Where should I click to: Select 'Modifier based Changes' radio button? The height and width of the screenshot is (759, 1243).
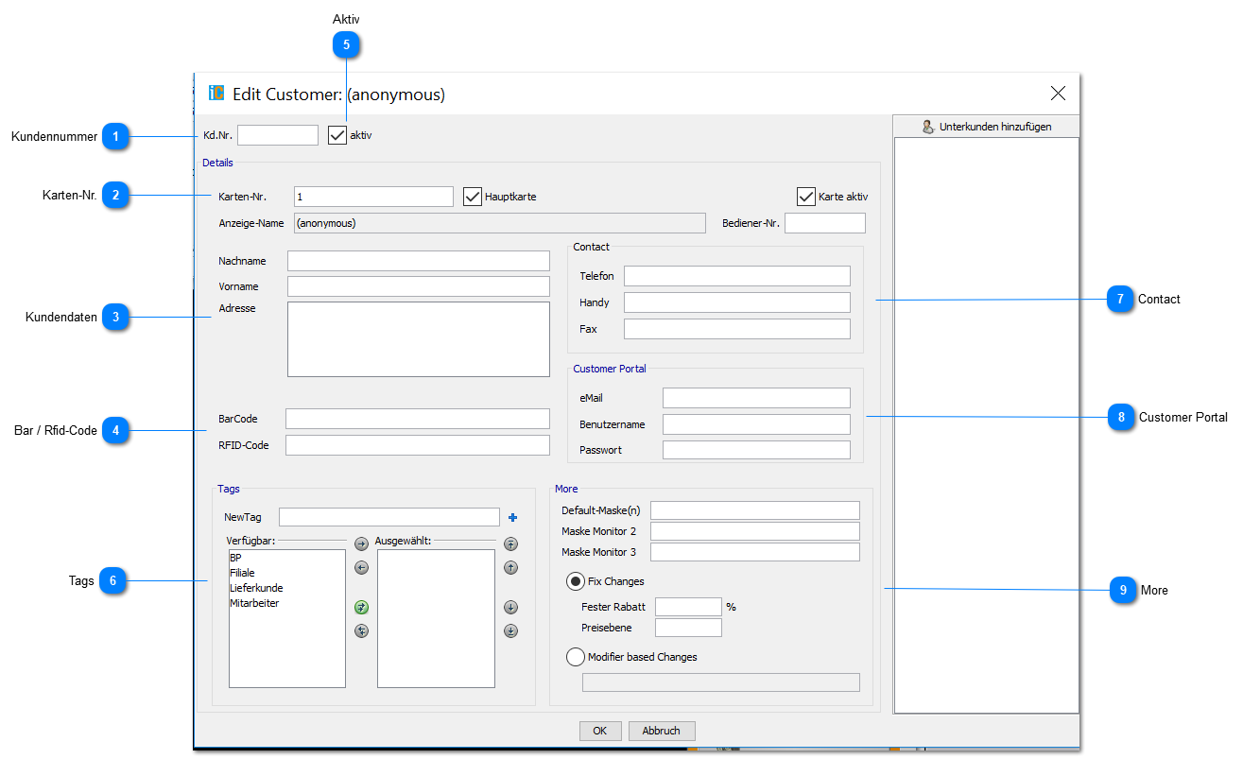[x=575, y=657]
